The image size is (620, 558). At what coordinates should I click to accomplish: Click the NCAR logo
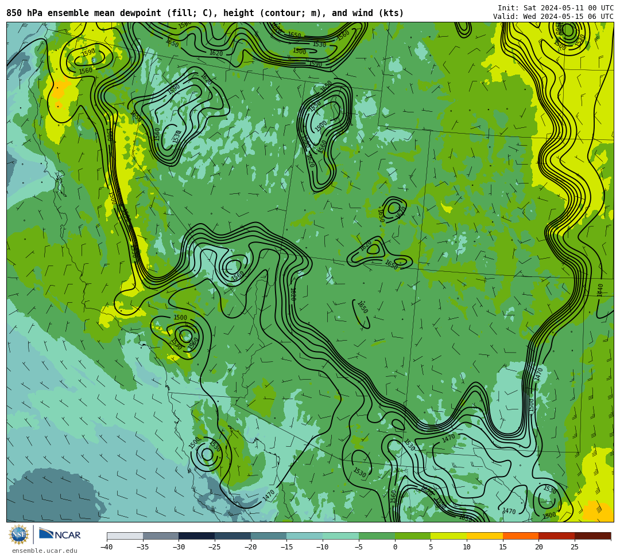click(60, 534)
